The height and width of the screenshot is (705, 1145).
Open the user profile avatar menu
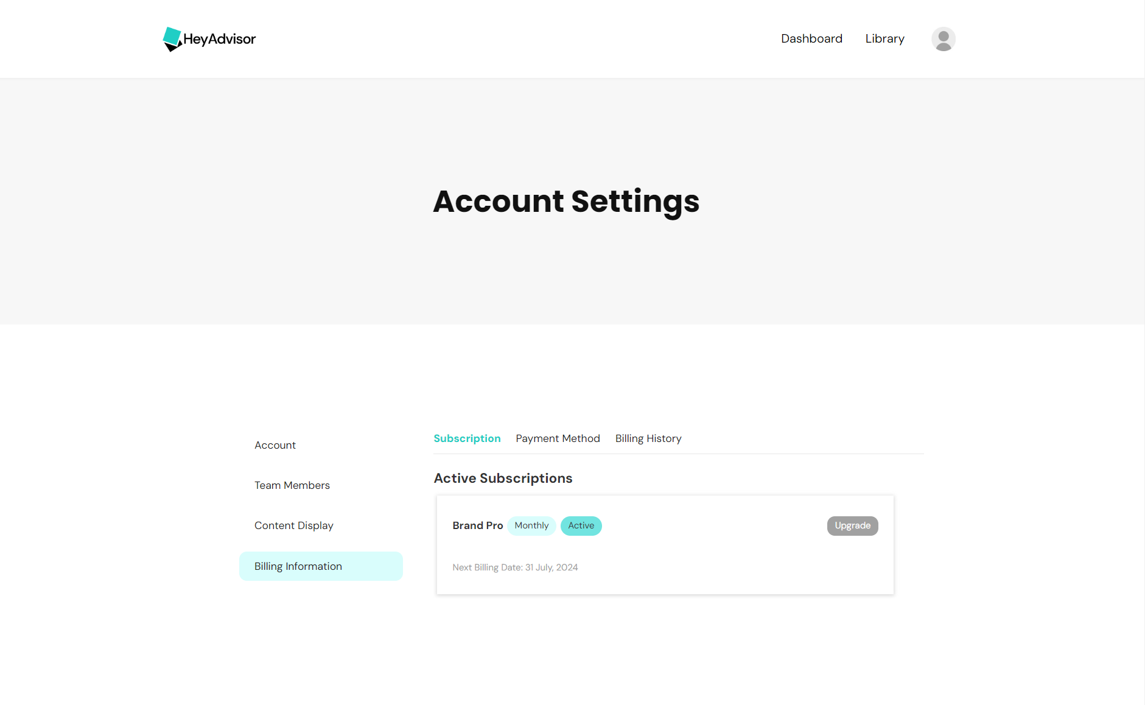pos(943,38)
